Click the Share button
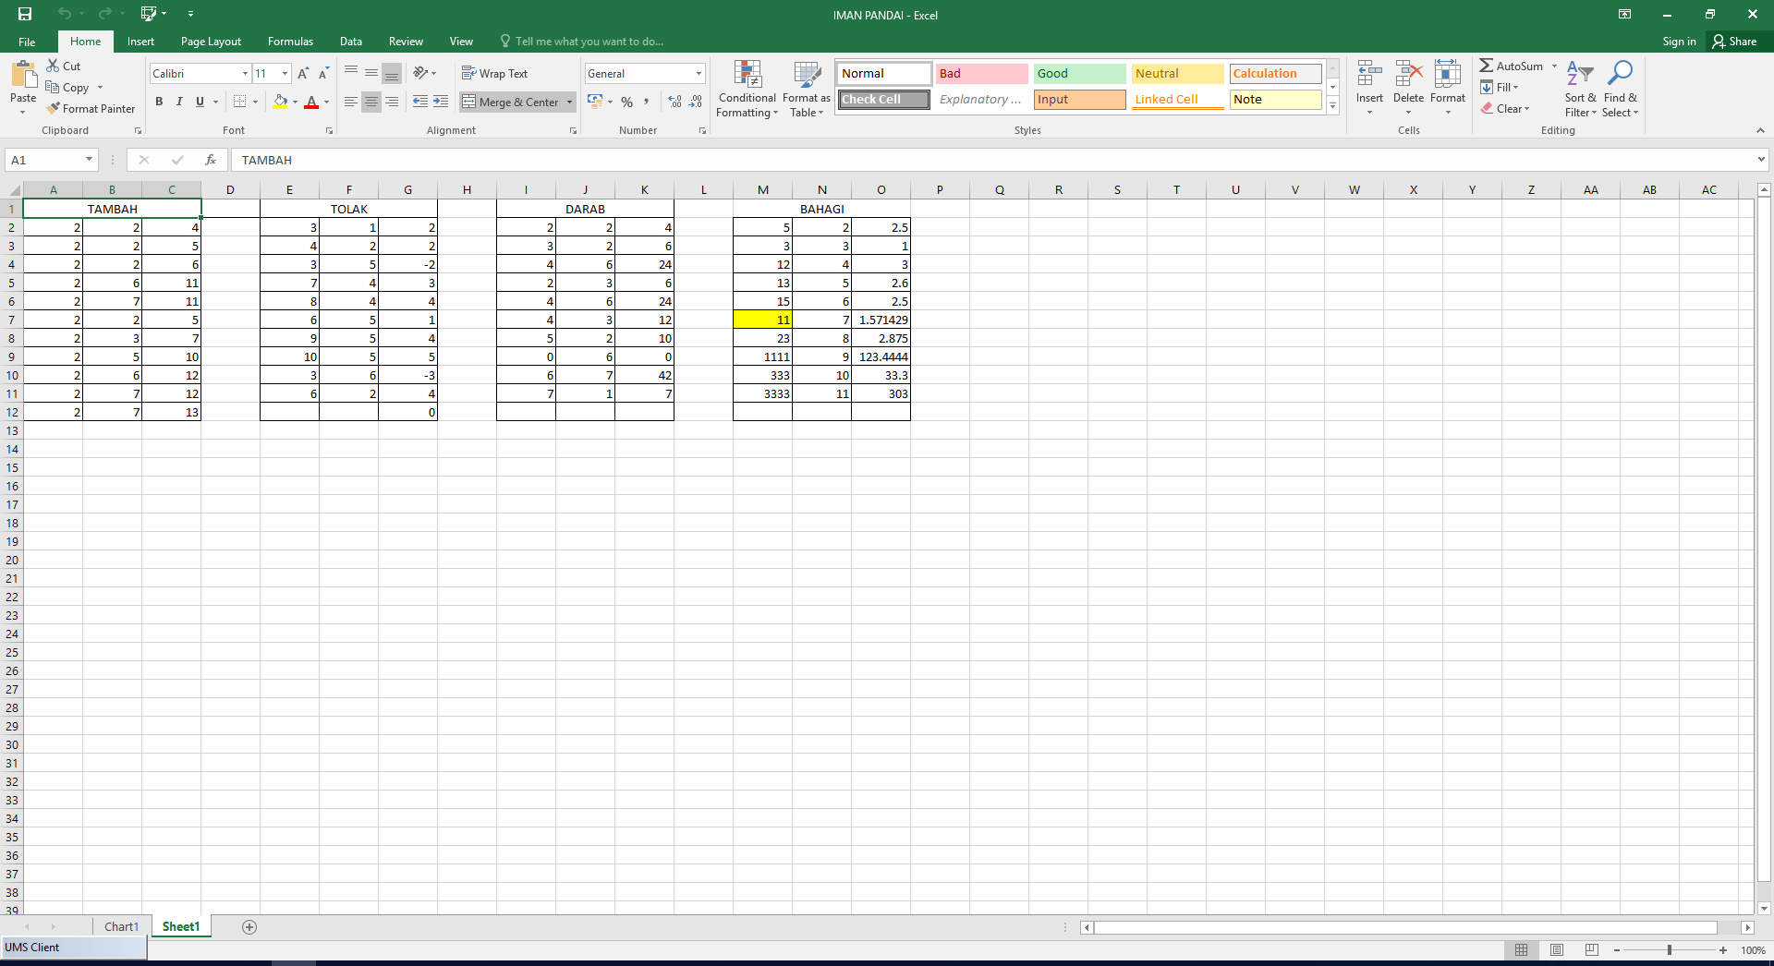The height and width of the screenshot is (966, 1774). pos(1734,42)
